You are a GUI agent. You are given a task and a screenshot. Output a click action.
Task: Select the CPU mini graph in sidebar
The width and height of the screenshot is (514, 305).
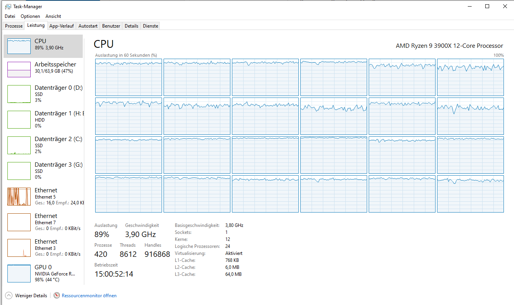(x=19, y=46)
